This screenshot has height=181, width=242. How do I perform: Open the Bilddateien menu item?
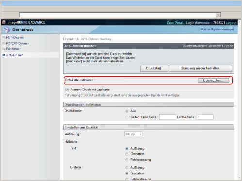point(14,49)
